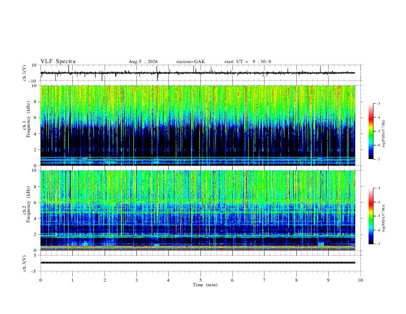Click the '8' kHz tick on ch.1 spectrogram

tap(36, 102)
